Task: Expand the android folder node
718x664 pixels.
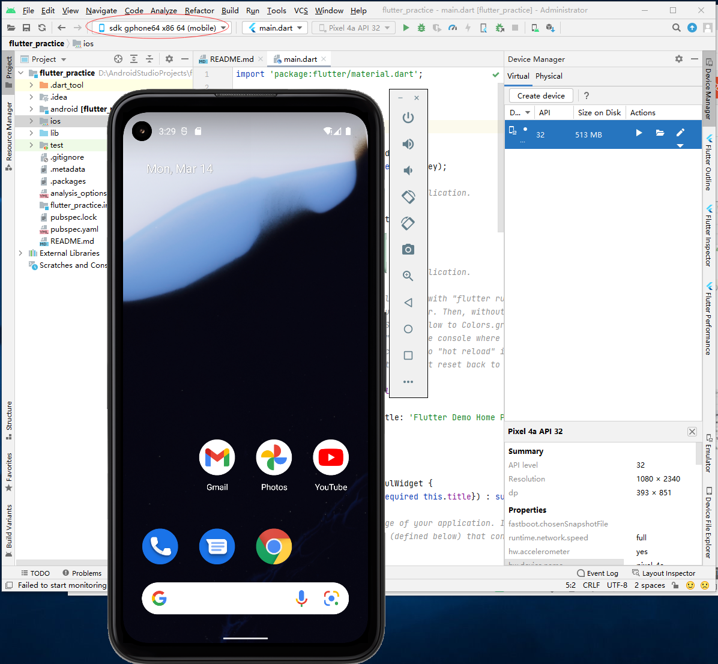Action: click(31, 109)
